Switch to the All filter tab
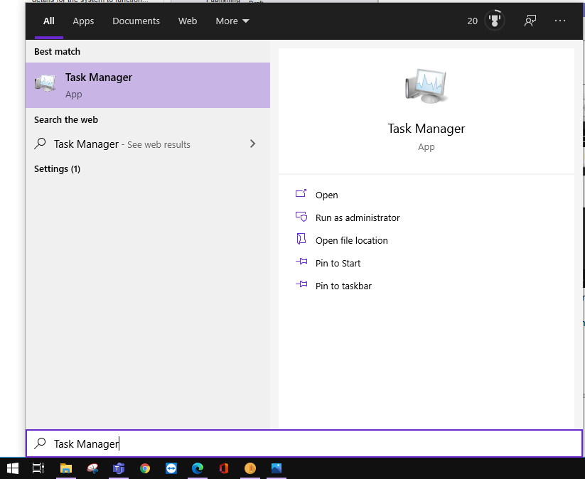This screenshot has width=585, height=479. click(x=49, y=21)
